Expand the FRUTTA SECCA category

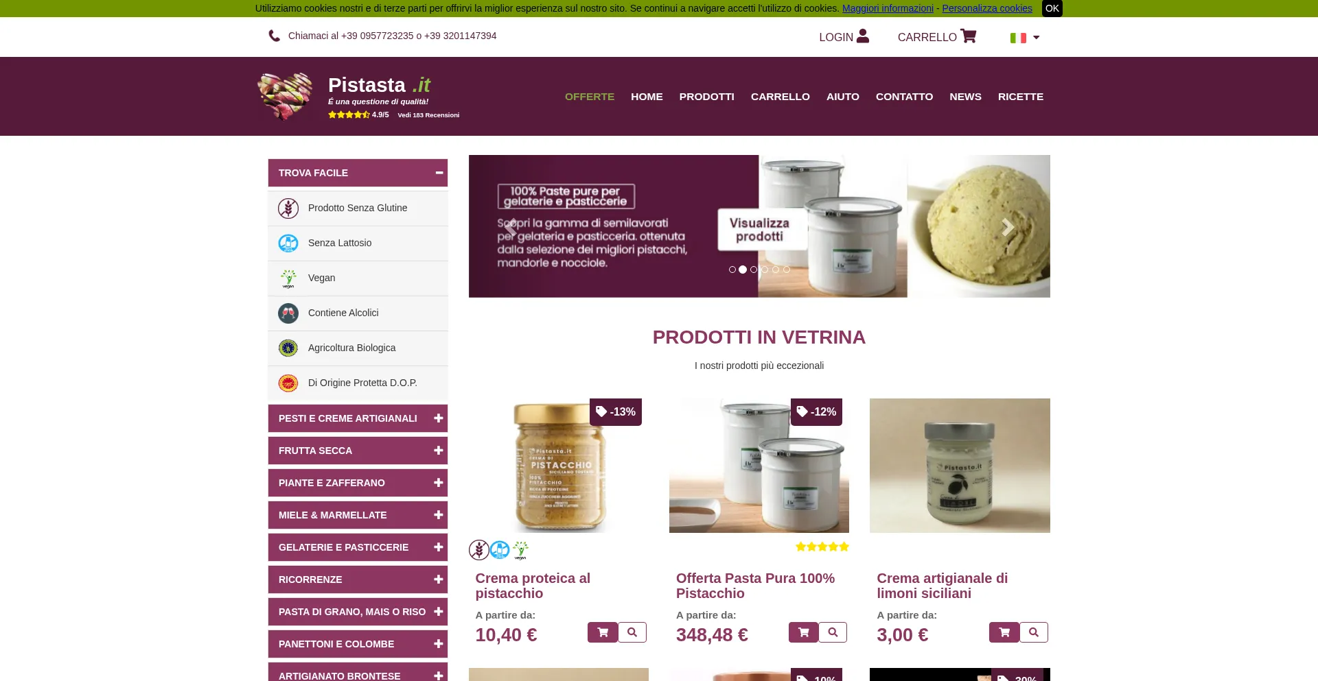[358, 451]
